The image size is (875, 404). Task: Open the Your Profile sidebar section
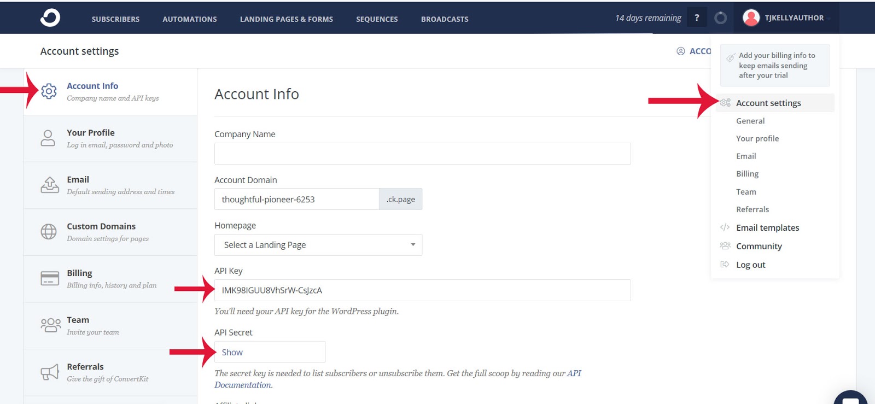(x=110, y=138)
